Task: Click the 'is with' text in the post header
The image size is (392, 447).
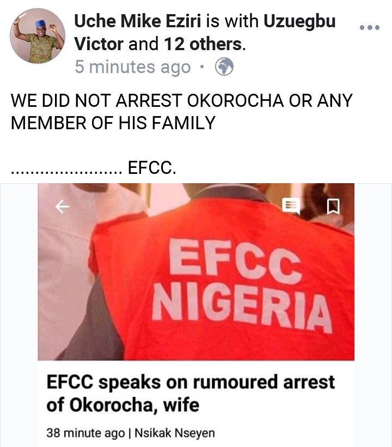Action: pos(235,22)
